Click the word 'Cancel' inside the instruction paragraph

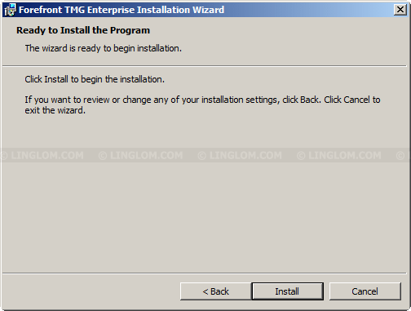pos(356,100)
